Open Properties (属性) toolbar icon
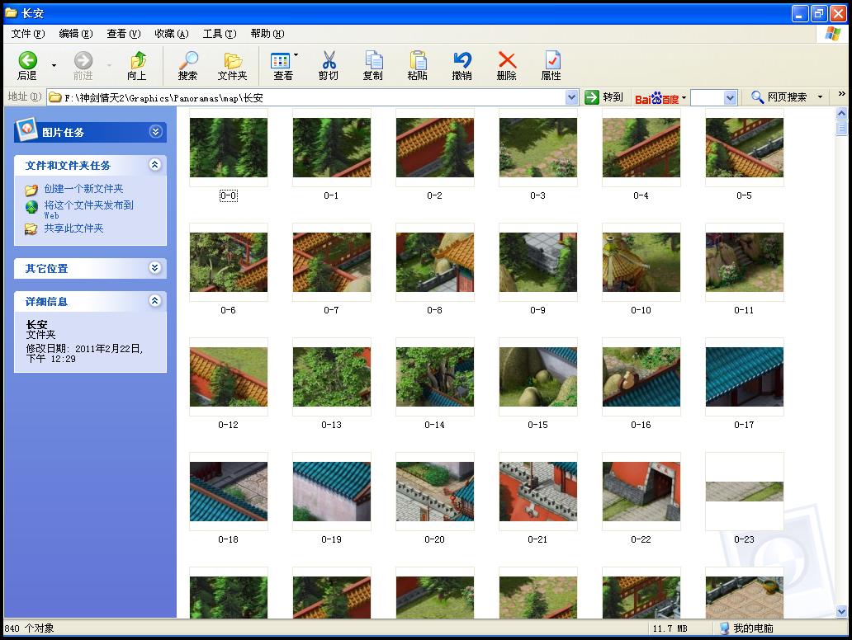852x640 pixels. pos(551,60)
